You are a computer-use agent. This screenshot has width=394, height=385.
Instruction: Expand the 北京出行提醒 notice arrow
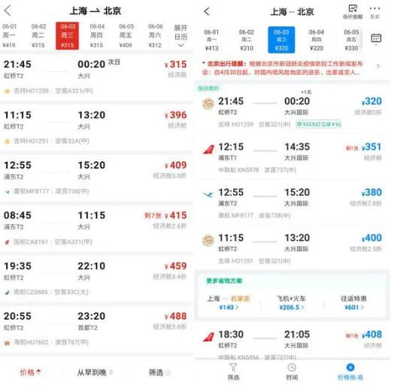click(378, 66)
